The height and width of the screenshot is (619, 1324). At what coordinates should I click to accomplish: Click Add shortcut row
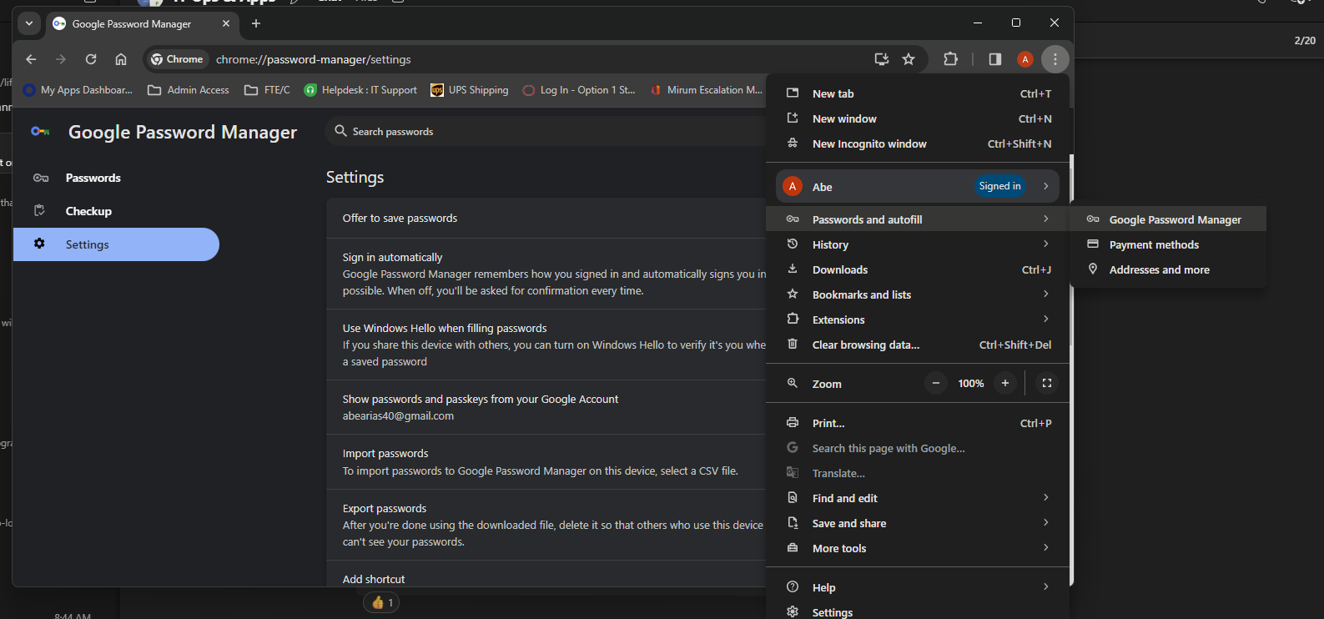(x=546, y=576)
